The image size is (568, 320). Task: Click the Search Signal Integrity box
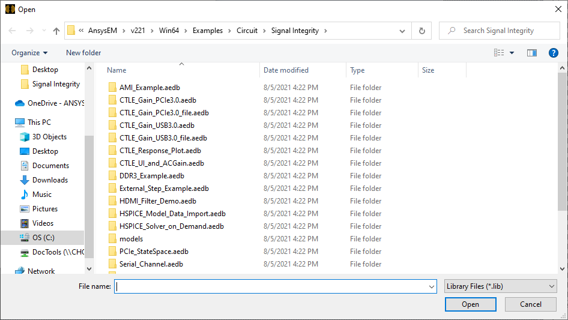click(503, 31)
